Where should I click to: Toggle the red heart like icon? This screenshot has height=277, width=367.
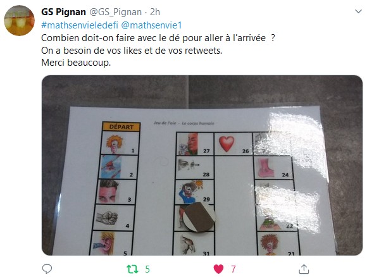point(218,269)
